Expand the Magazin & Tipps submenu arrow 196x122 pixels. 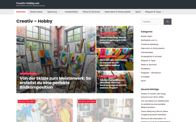163,12
